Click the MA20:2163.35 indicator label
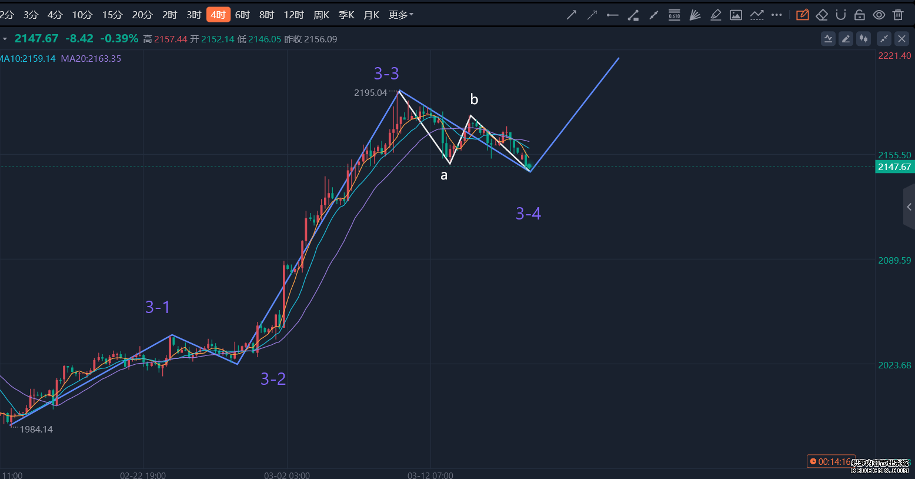The height and width of the screenshot is (479, 915). (x=91, y=58)
